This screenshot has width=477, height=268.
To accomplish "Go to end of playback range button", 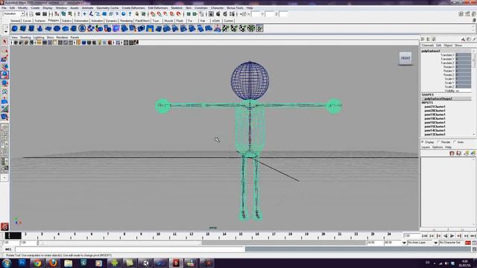I will click(x=473, y=236).
